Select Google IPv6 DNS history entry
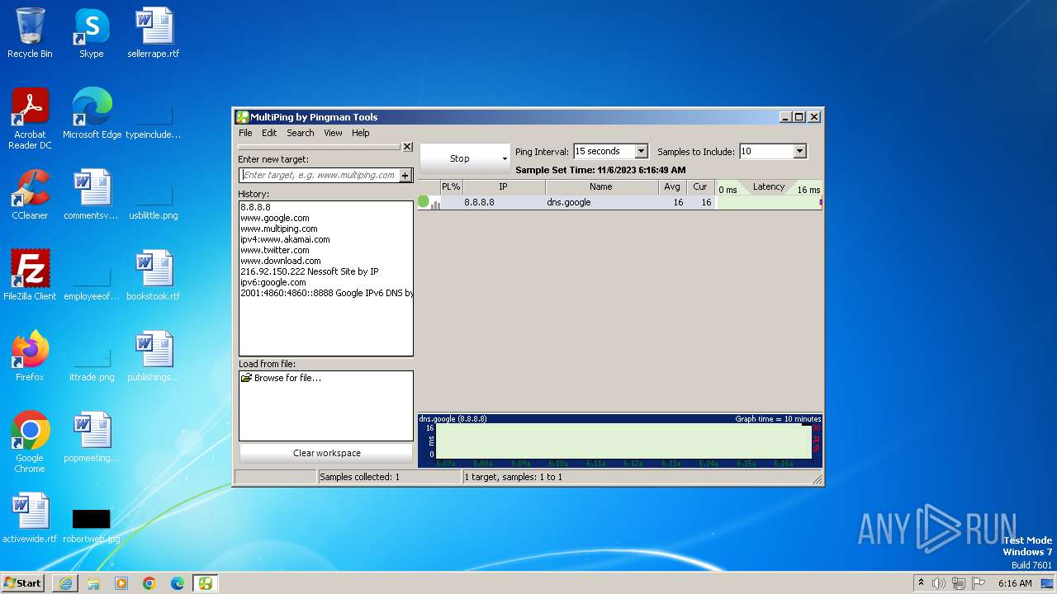This screenshot has height=594, width=1057. 326,293
